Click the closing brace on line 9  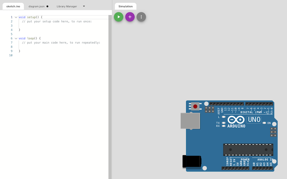point(19,51)
